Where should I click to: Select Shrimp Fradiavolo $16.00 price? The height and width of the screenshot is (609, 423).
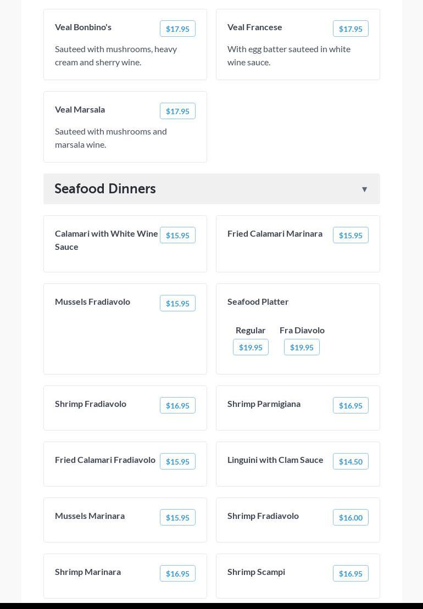[350, 518]
